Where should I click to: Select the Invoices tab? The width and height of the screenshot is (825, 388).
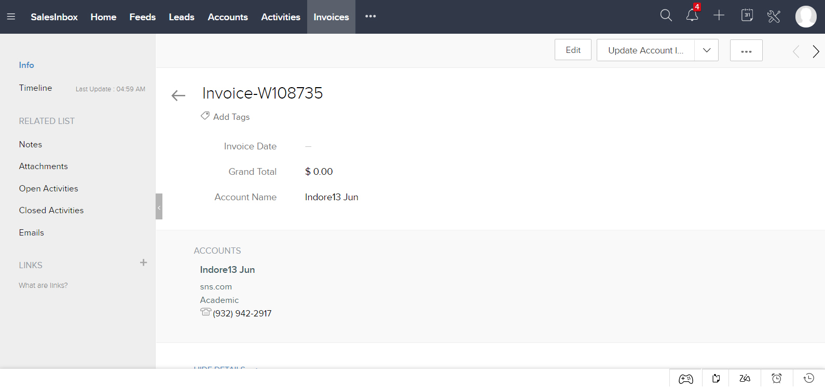click(x=331, y=17)
